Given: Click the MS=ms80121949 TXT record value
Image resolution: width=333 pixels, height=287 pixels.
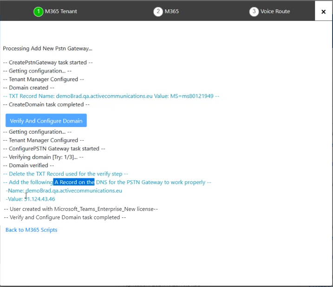Looking at the screenshot, I should (x=192, y=96).
